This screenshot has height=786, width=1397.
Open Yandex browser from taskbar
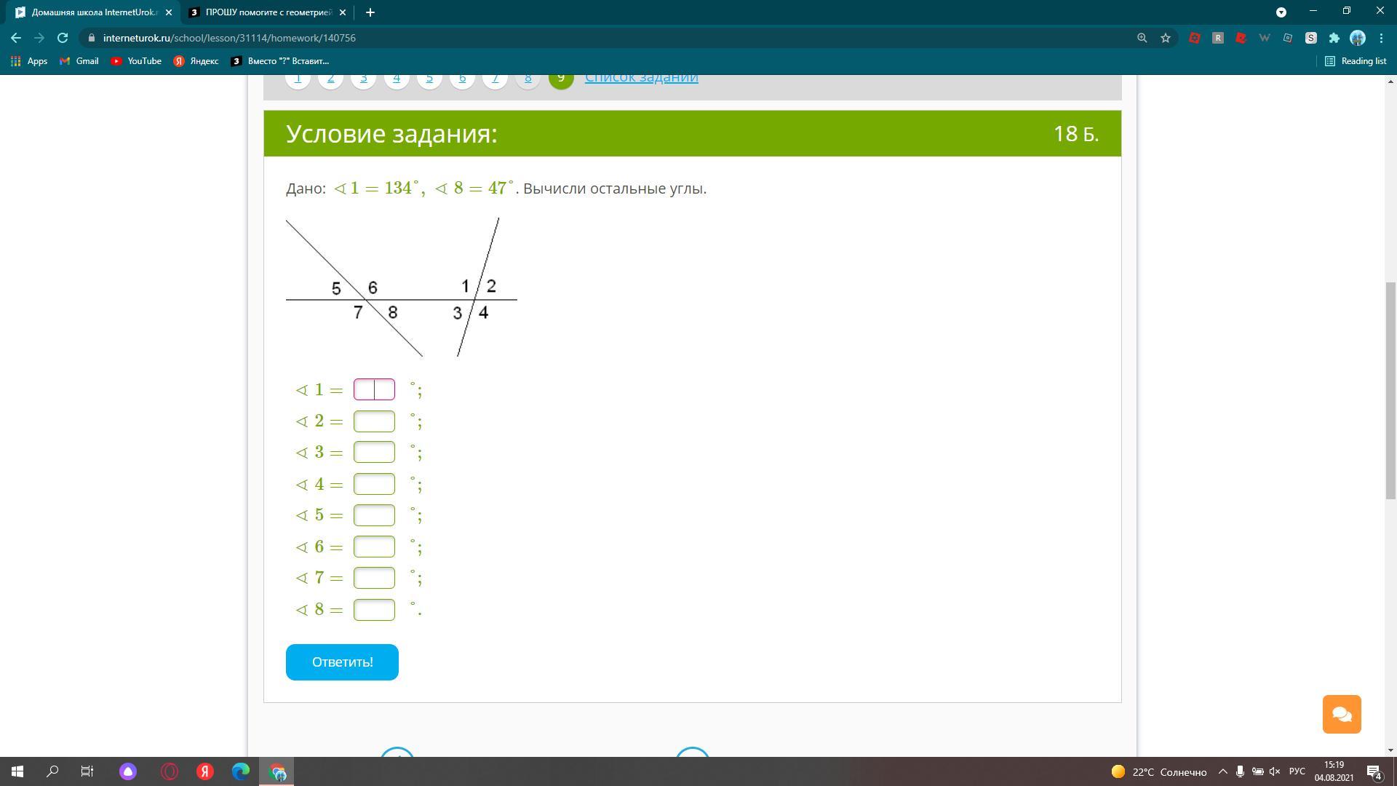205,771
